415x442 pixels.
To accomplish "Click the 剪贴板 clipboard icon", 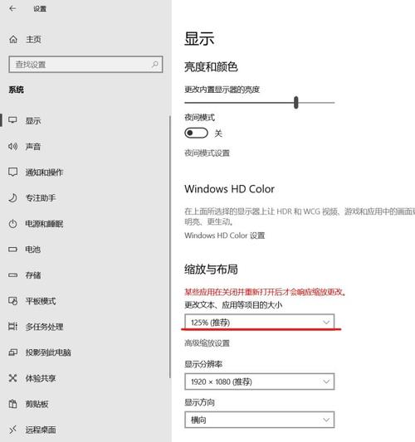I will (x=12, y=404).
